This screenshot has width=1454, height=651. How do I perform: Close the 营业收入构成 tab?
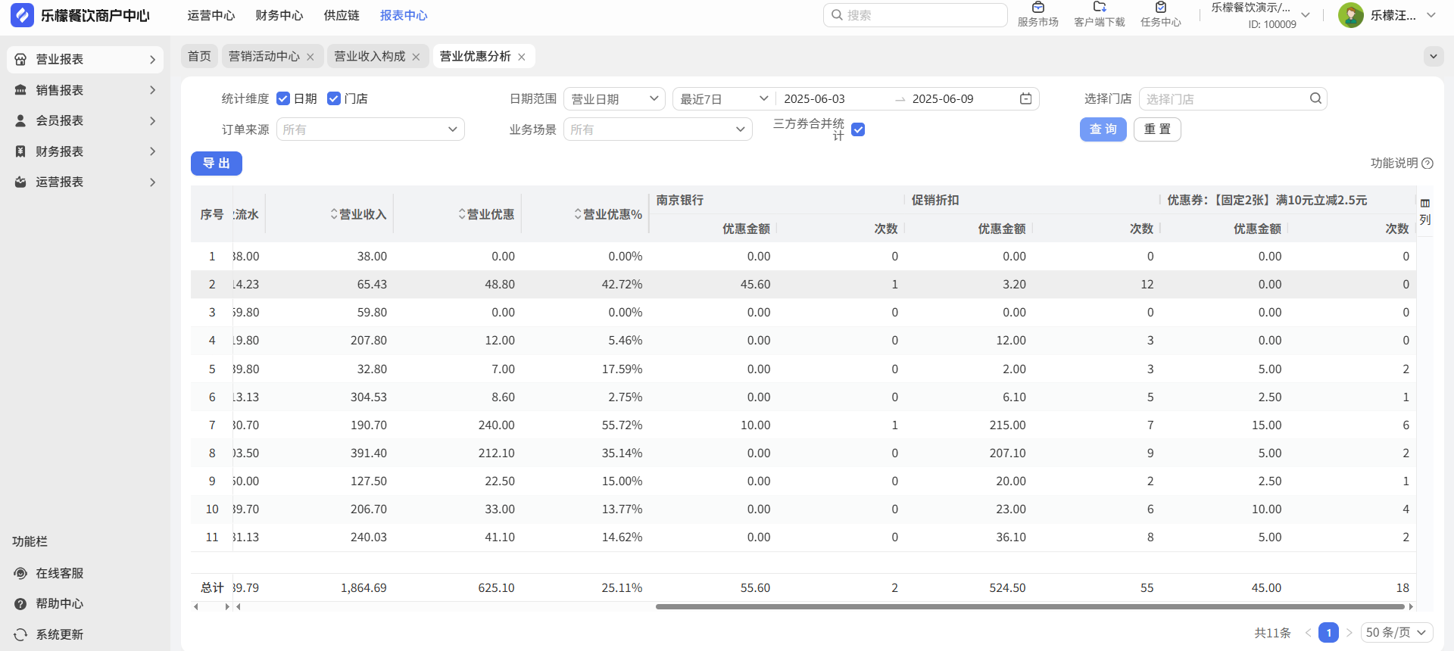pyautogui.click(x=416, y=57)
